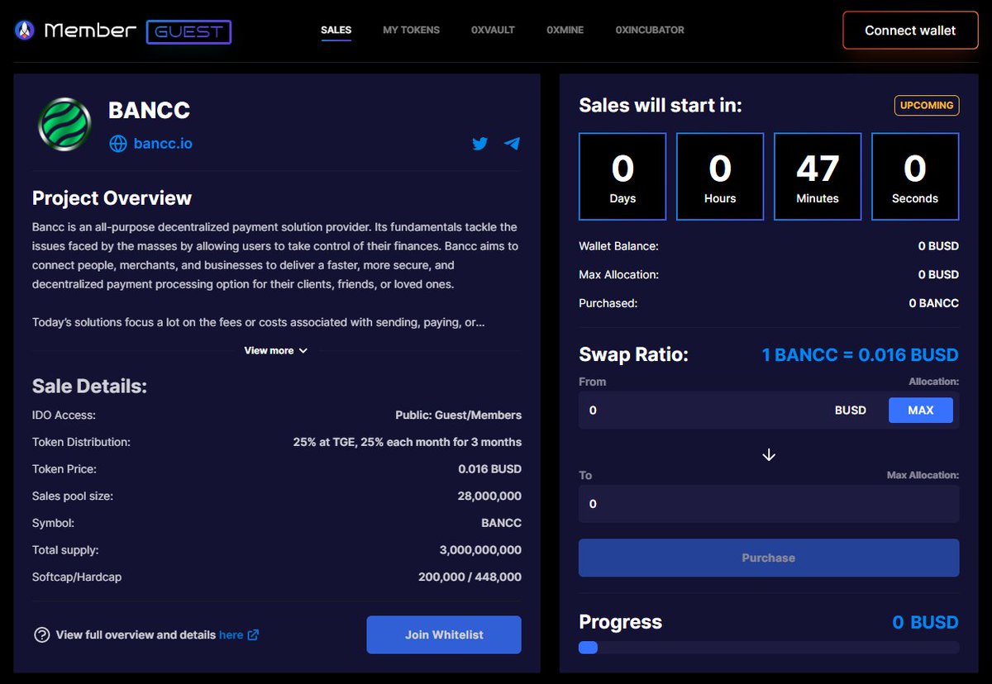992x684 pixels.
Task: Click the sale Progress bar
Action: coord(769,648)
